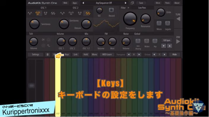The width and height of the screenshot is (209, 117).
Task: Click Save preset button
Action: 141,3
